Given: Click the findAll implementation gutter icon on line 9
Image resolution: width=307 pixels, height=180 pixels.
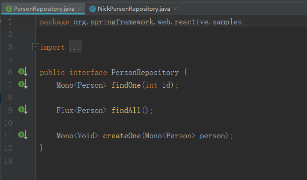Looking at the screenshot, I should (x=23, y=109).
